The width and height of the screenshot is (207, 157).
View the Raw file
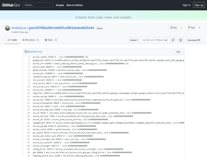click(179, 52)
